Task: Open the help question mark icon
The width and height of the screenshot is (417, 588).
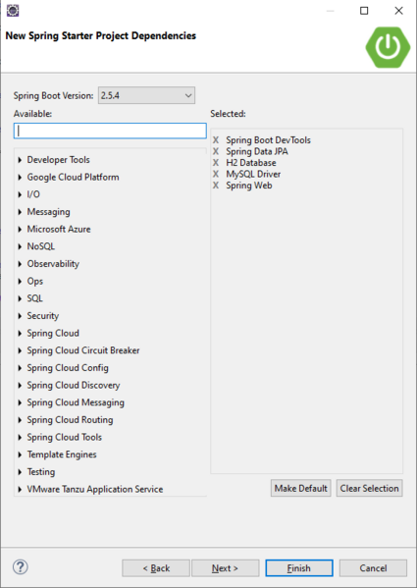Action: (x=21, y=567)
